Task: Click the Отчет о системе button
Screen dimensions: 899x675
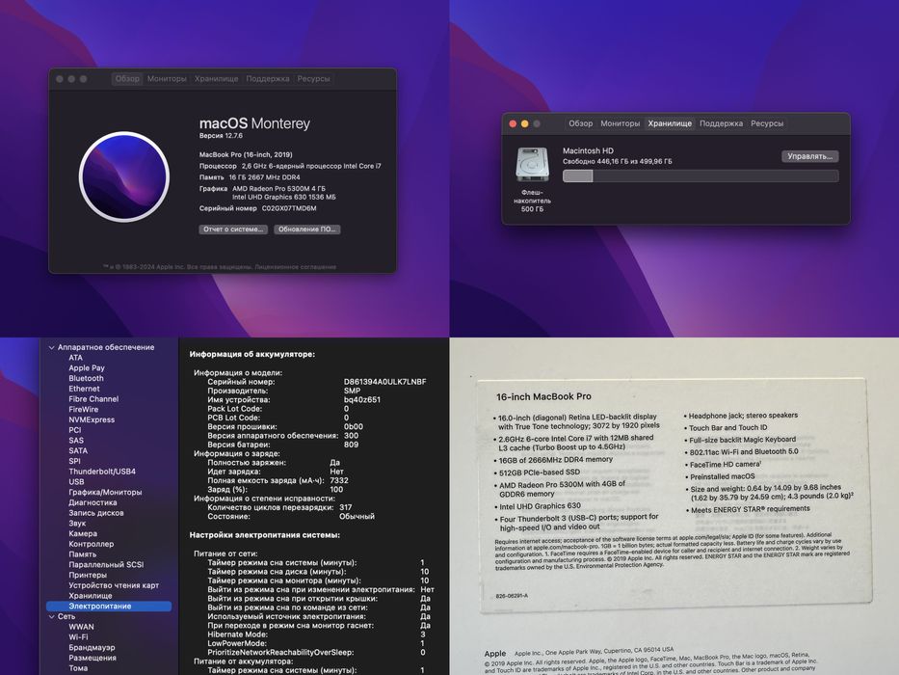Action: click(x=233, y=229)
